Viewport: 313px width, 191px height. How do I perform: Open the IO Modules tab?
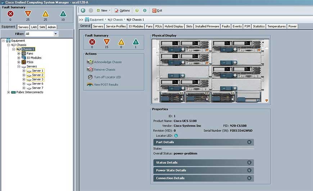pos(136,26)
